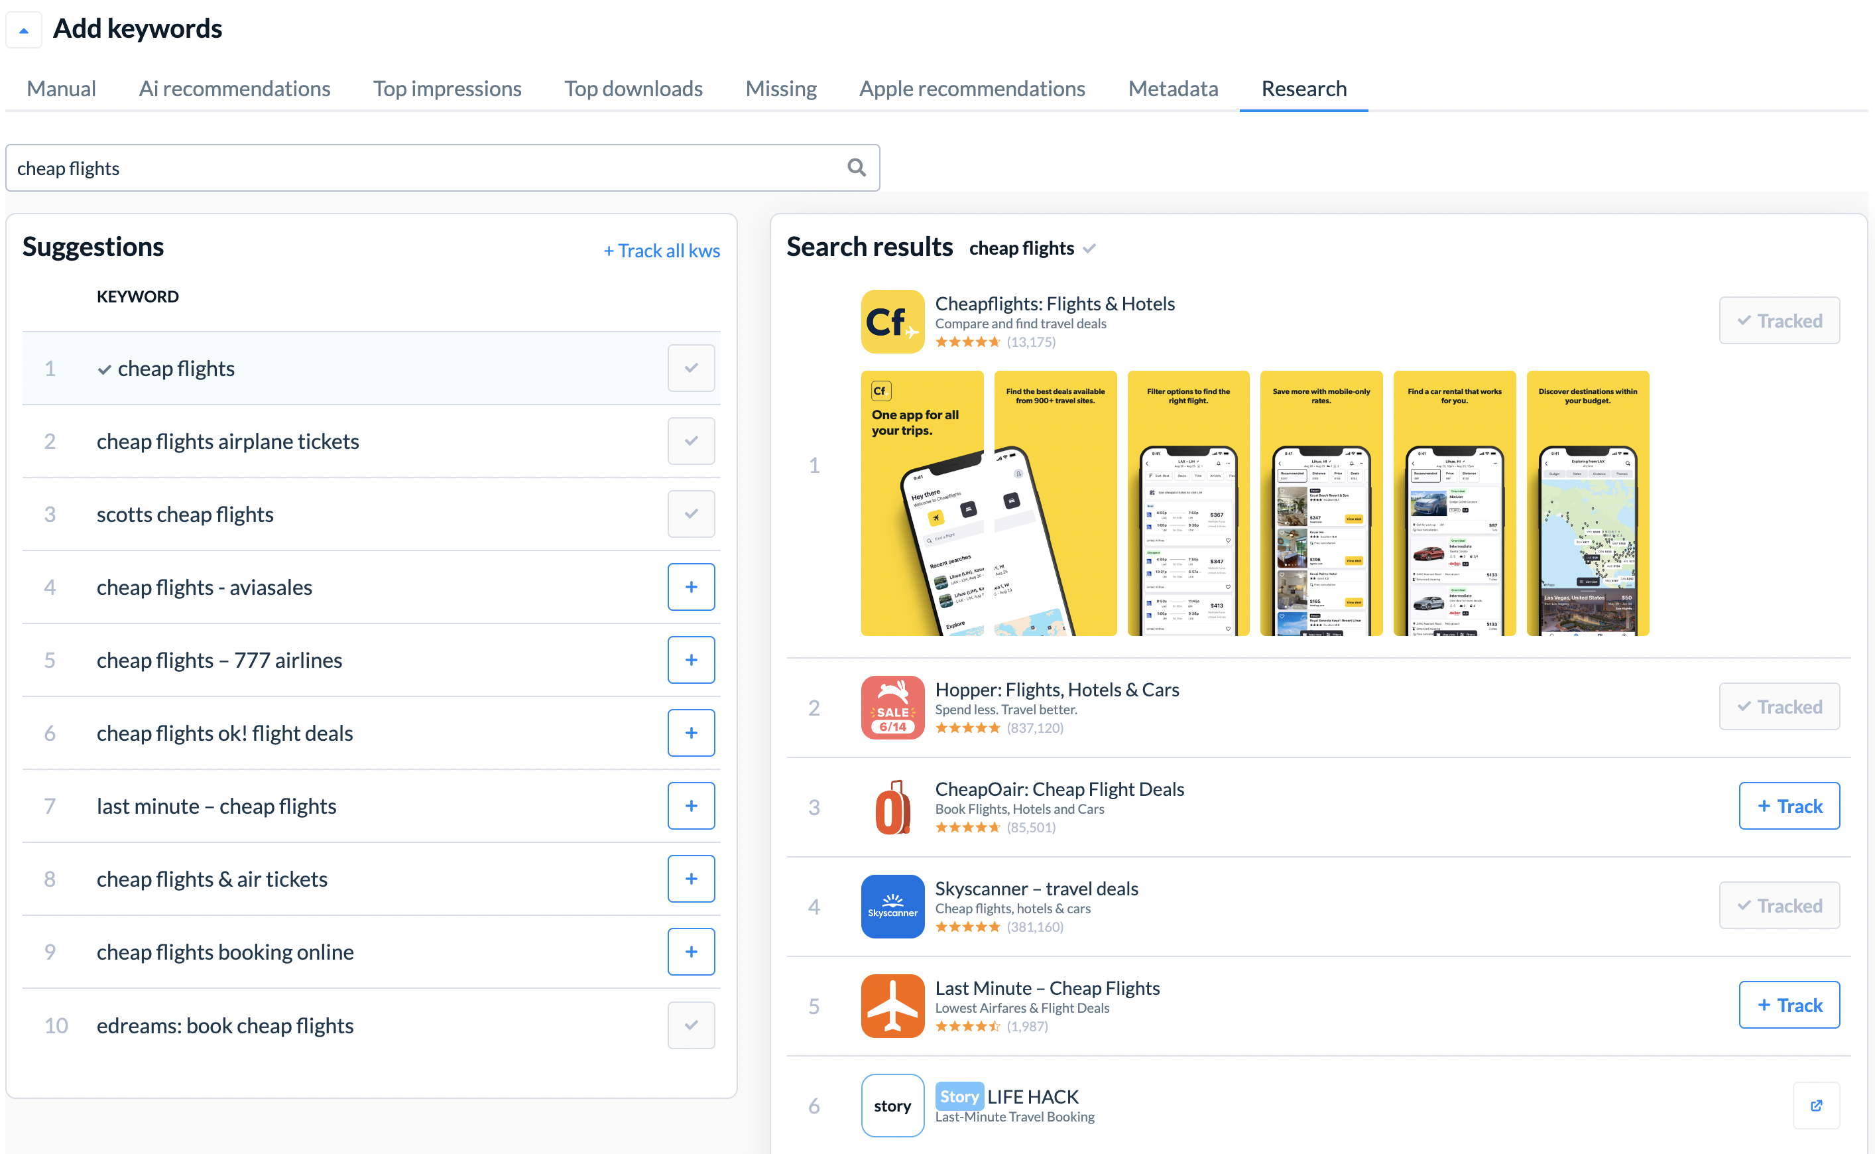Viewport: 1875px width, 1154px height.
Task: Select the Top downloads tab
Action: (633, 88)
